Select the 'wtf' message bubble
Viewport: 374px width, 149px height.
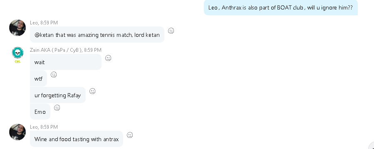pyautogui.click(x=38, y=79)
